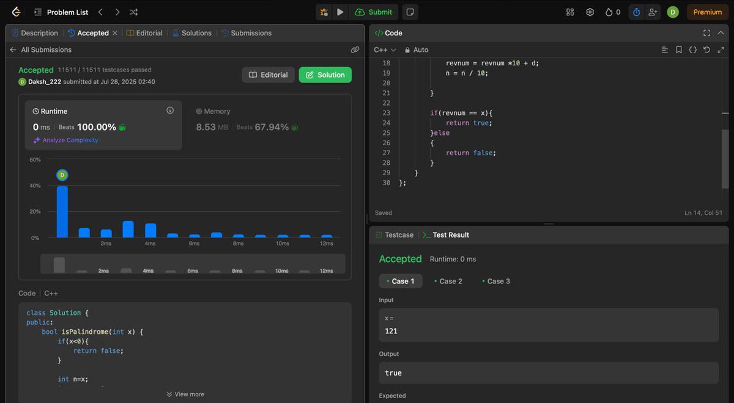Select Case 2 result
The image size is (734, 403).
(x=448, y=281)
